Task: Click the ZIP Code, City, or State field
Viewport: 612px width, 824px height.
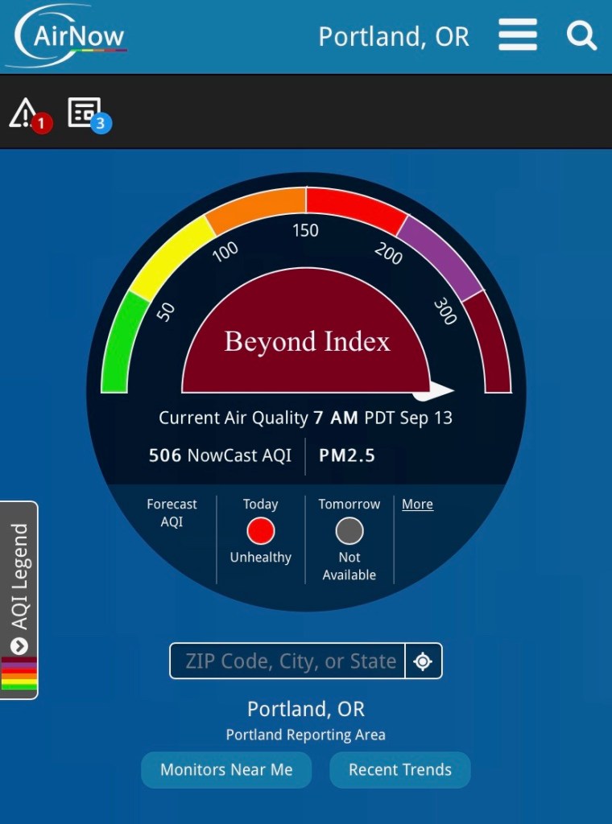Action: tap(288, 661)
